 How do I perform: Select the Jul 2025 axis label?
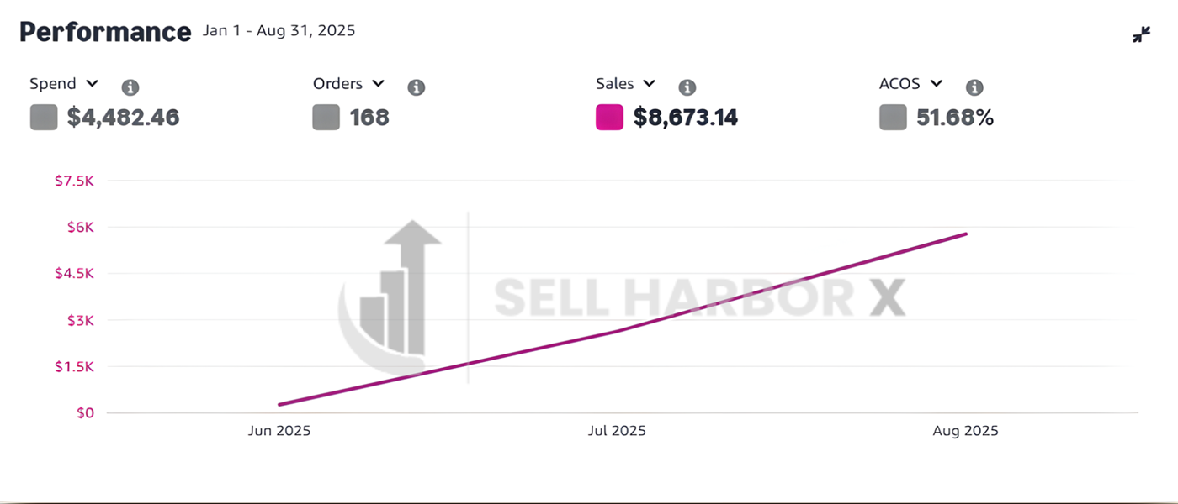[x=618, y=431]
